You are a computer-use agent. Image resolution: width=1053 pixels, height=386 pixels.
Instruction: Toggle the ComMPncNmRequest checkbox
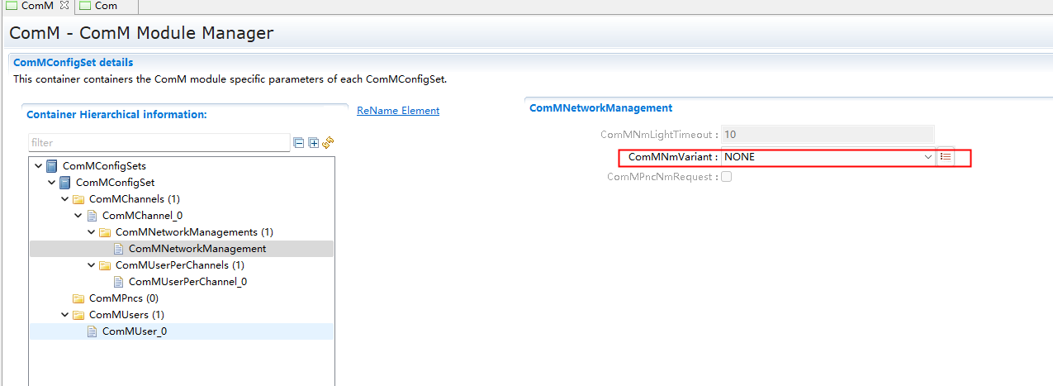[727, 177]
